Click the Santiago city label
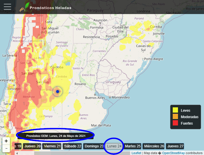Image resolution: width=204 pixels, height=155 pixels. pos(14,89)
